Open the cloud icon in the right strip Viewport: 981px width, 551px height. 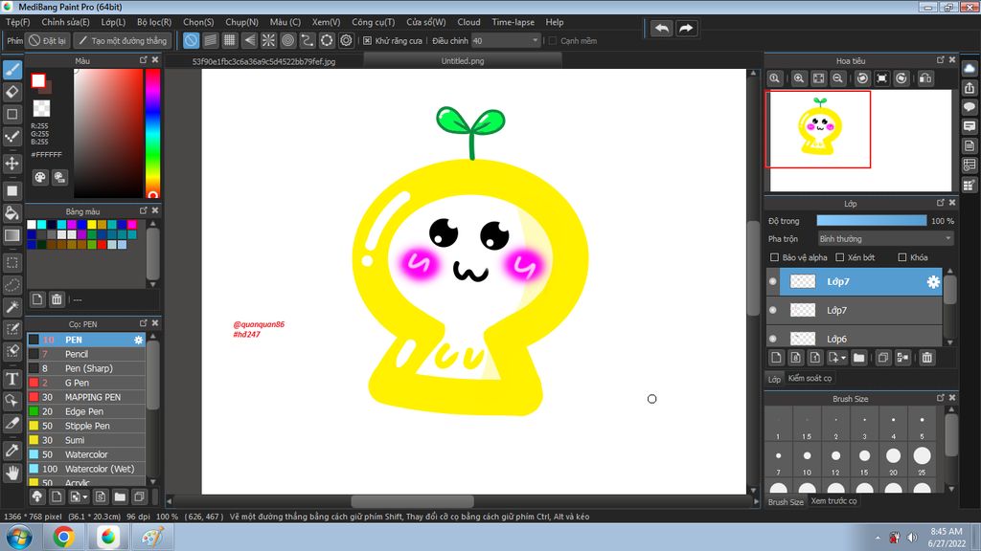click(x=970, y=68)
